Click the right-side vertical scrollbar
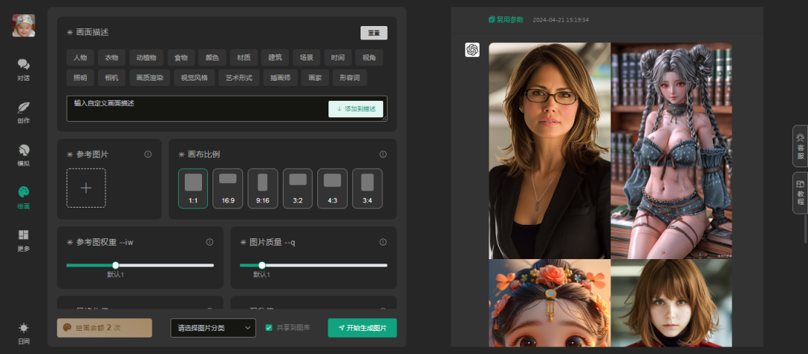The width and height of the screenshot is (808, 354). (x=806, y=229)
